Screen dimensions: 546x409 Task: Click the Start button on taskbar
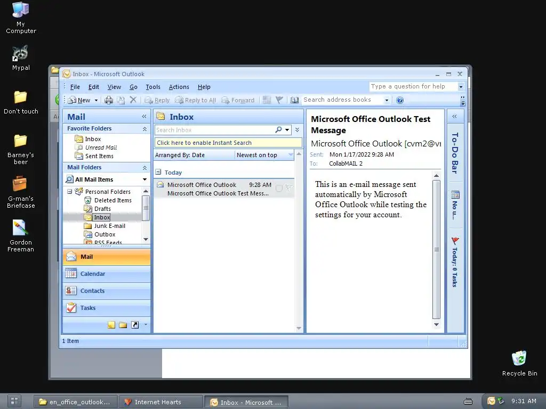click(14, 402)
